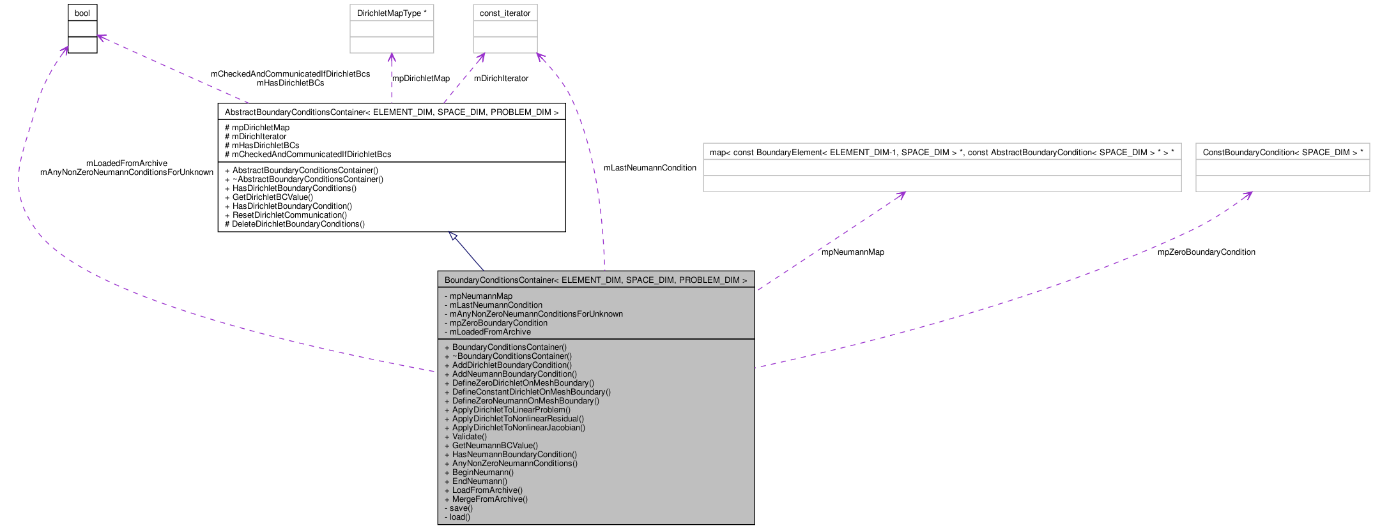This screenshot has height=528, width=1373.
Task: Click the const_iterator node title
Action: coord(505,13)
